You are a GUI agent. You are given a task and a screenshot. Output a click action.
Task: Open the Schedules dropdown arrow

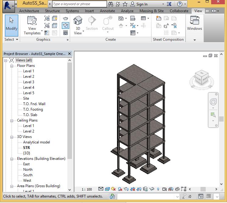pos(148,18)
